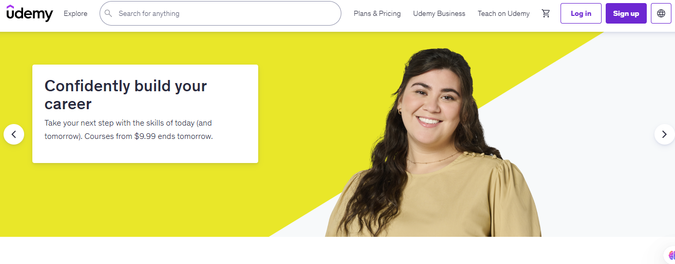Click the magnifying glass search icon
The width and height of the screenshot is (675, 264).
tap(108, 13)
